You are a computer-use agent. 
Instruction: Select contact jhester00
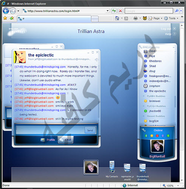pyautogui.click(x=155, y=111)
